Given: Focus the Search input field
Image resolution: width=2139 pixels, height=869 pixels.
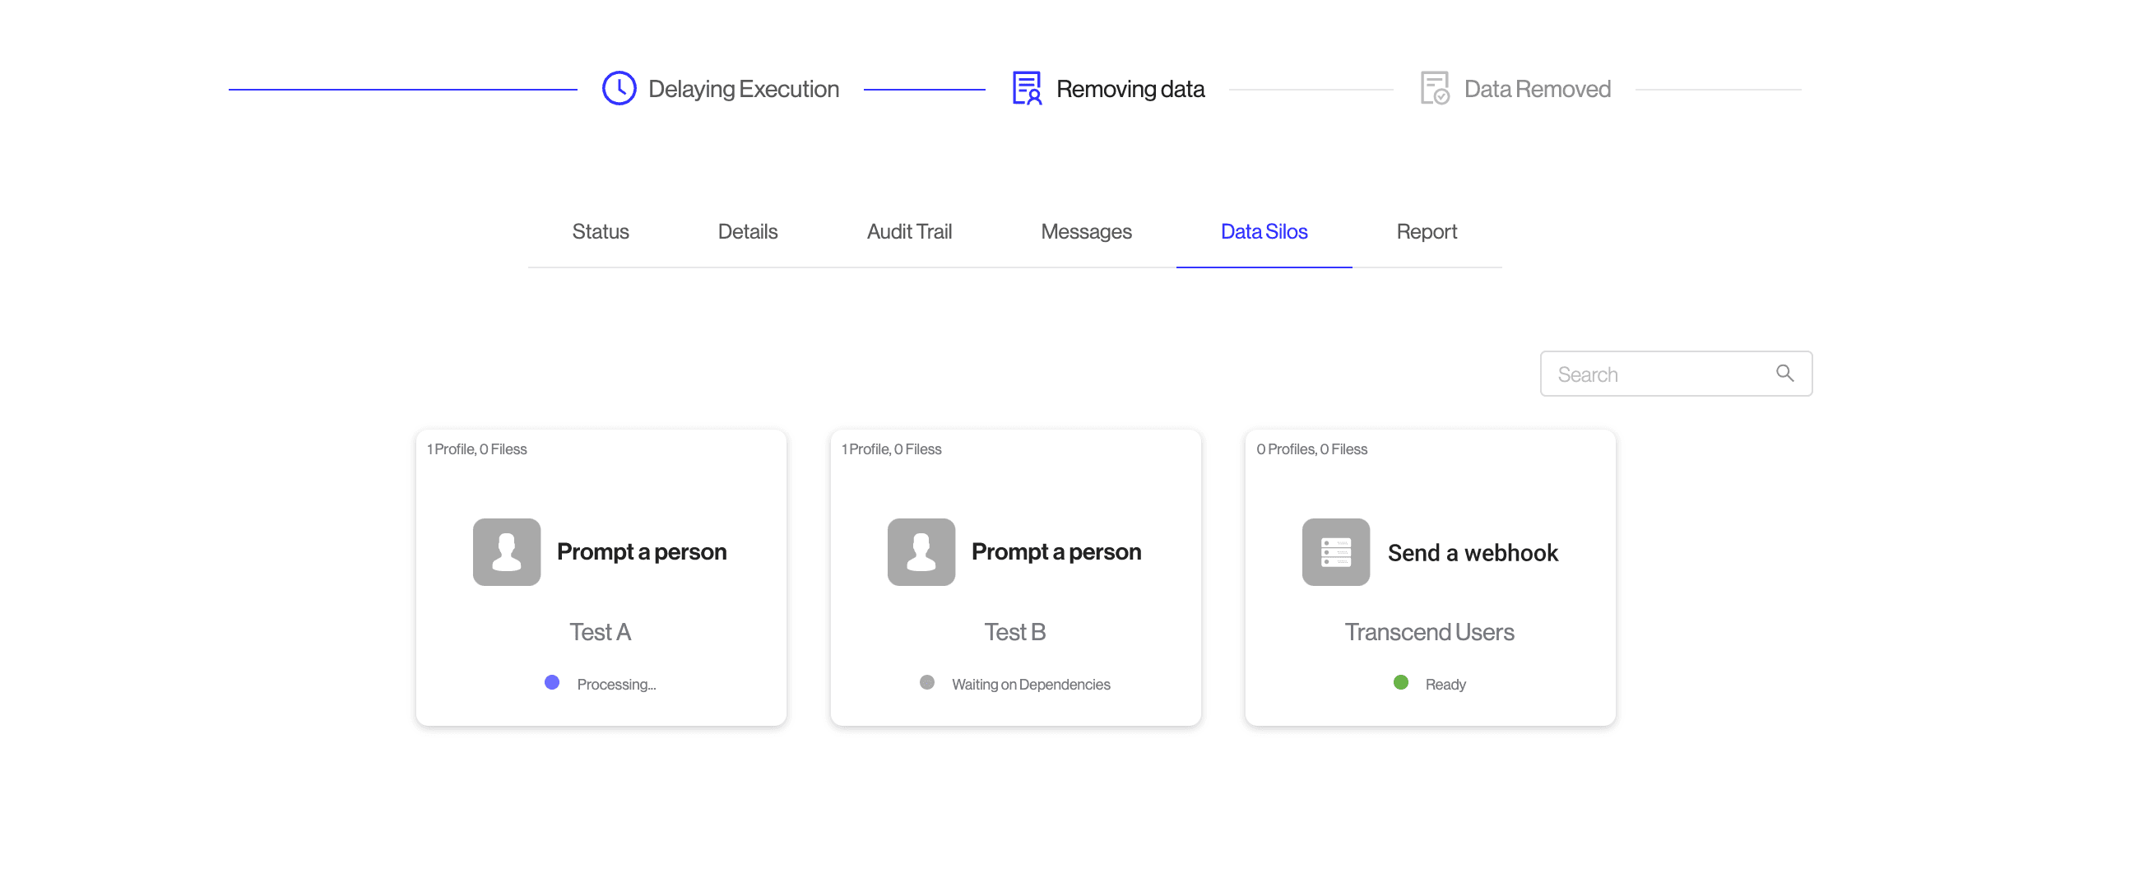Looking at the screenshot, I should [x=1657, y=374].
